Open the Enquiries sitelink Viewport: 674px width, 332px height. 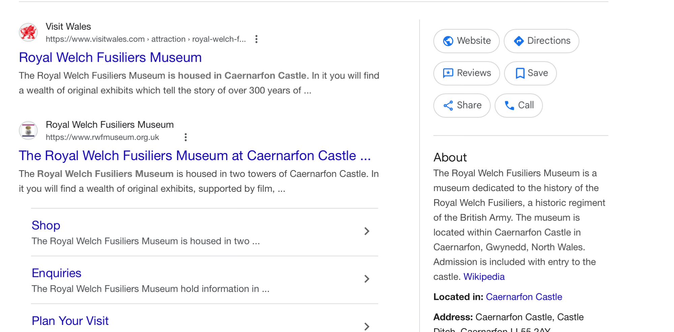click(x=57, y=273)
